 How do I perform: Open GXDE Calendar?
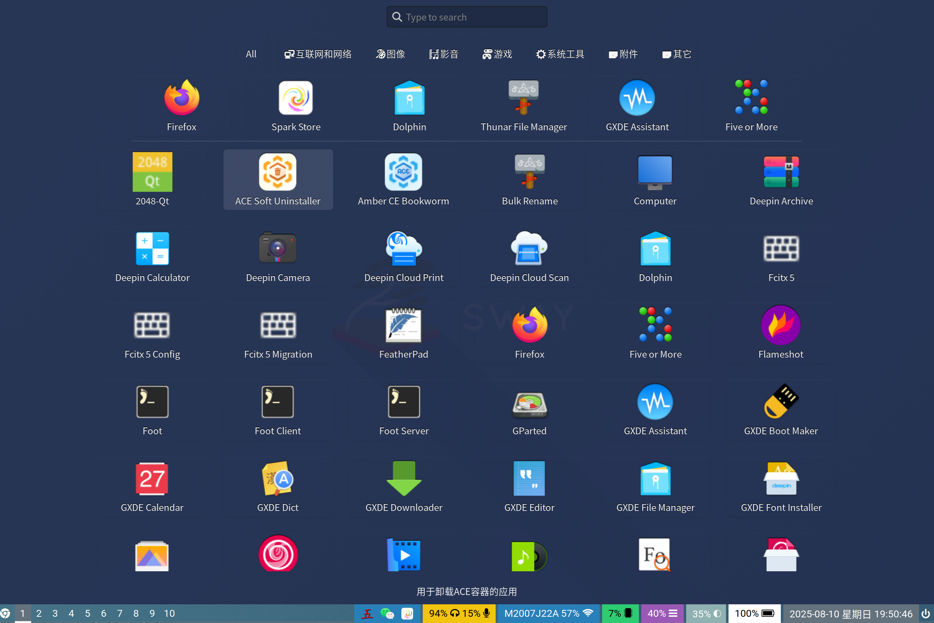(x=153, y=486)
